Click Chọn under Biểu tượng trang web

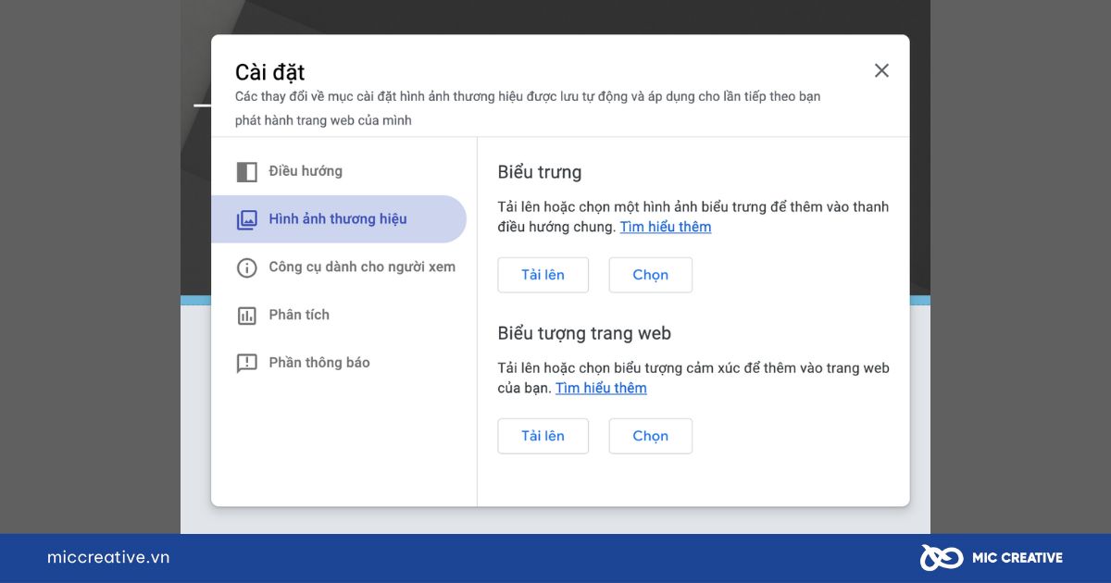pos(650,436)
